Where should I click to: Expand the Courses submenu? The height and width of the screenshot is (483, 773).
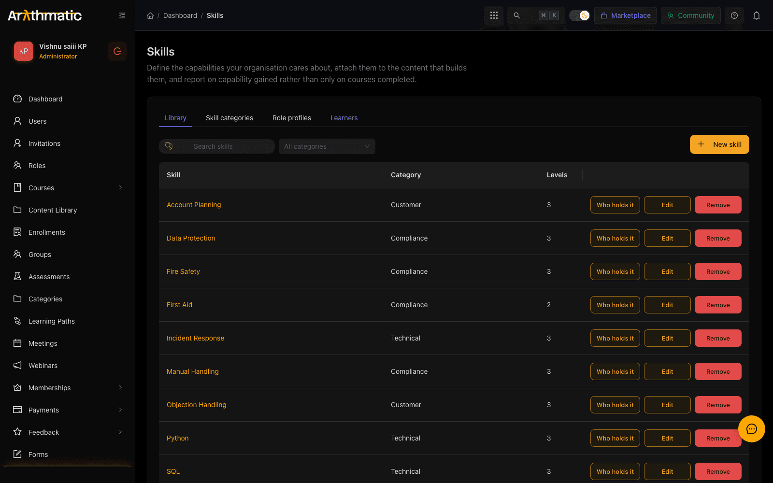pyautogui.click(x=120, y=188)
